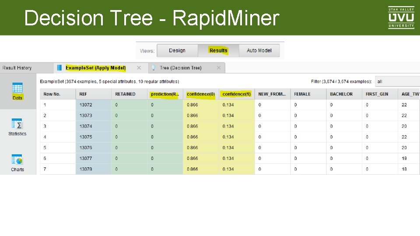This screenshot has width=420, height=236.
Task: Open the Filter dropdown showing 'all'
Action: coord(398,81)
